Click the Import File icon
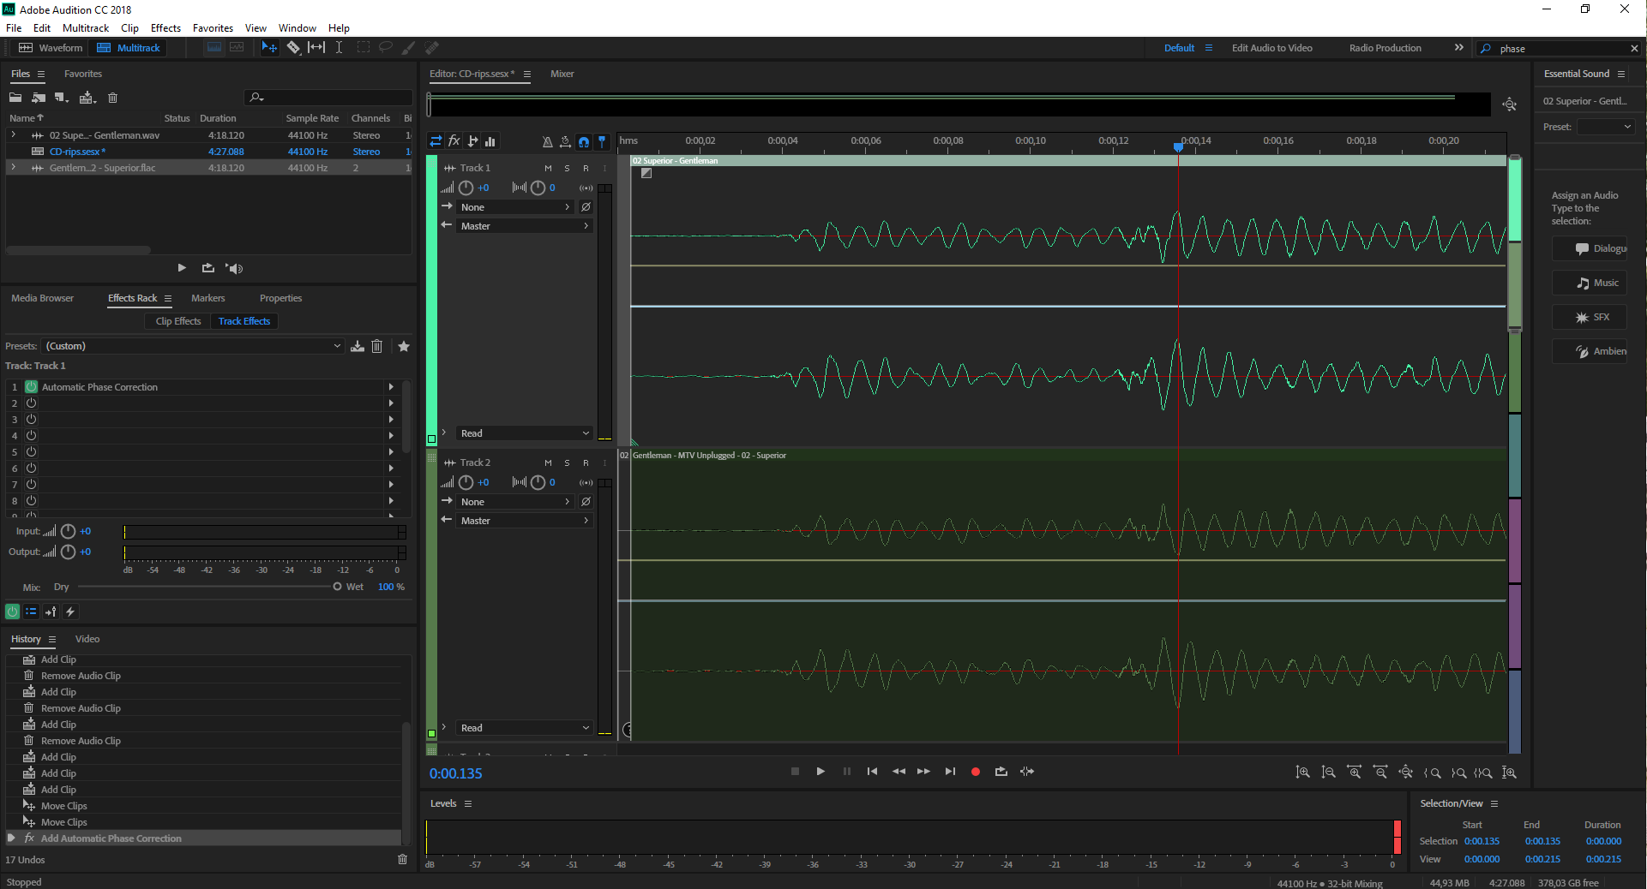The width and height of the screenshot is (1647, 889). point(39,98)
